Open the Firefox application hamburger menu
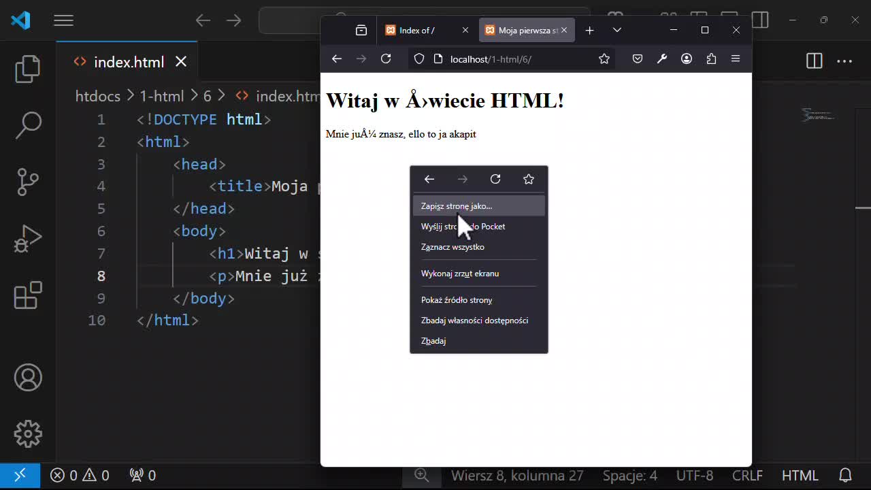Image resolution: width=871 pixels, height=490 pixels. 736,59
